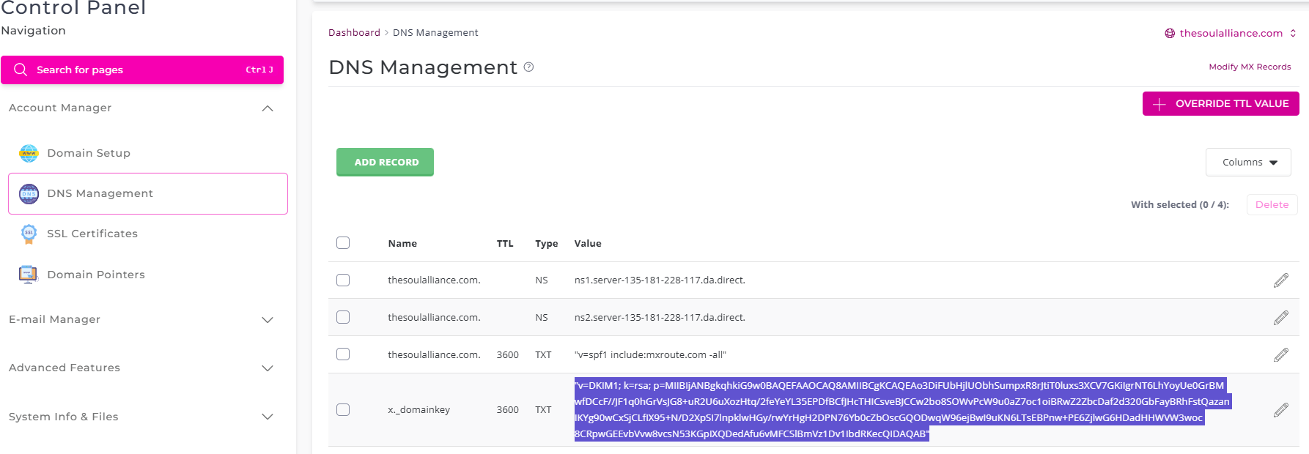
Task: Open the Columns dropdown
Action: click(x=1248, y=163)
